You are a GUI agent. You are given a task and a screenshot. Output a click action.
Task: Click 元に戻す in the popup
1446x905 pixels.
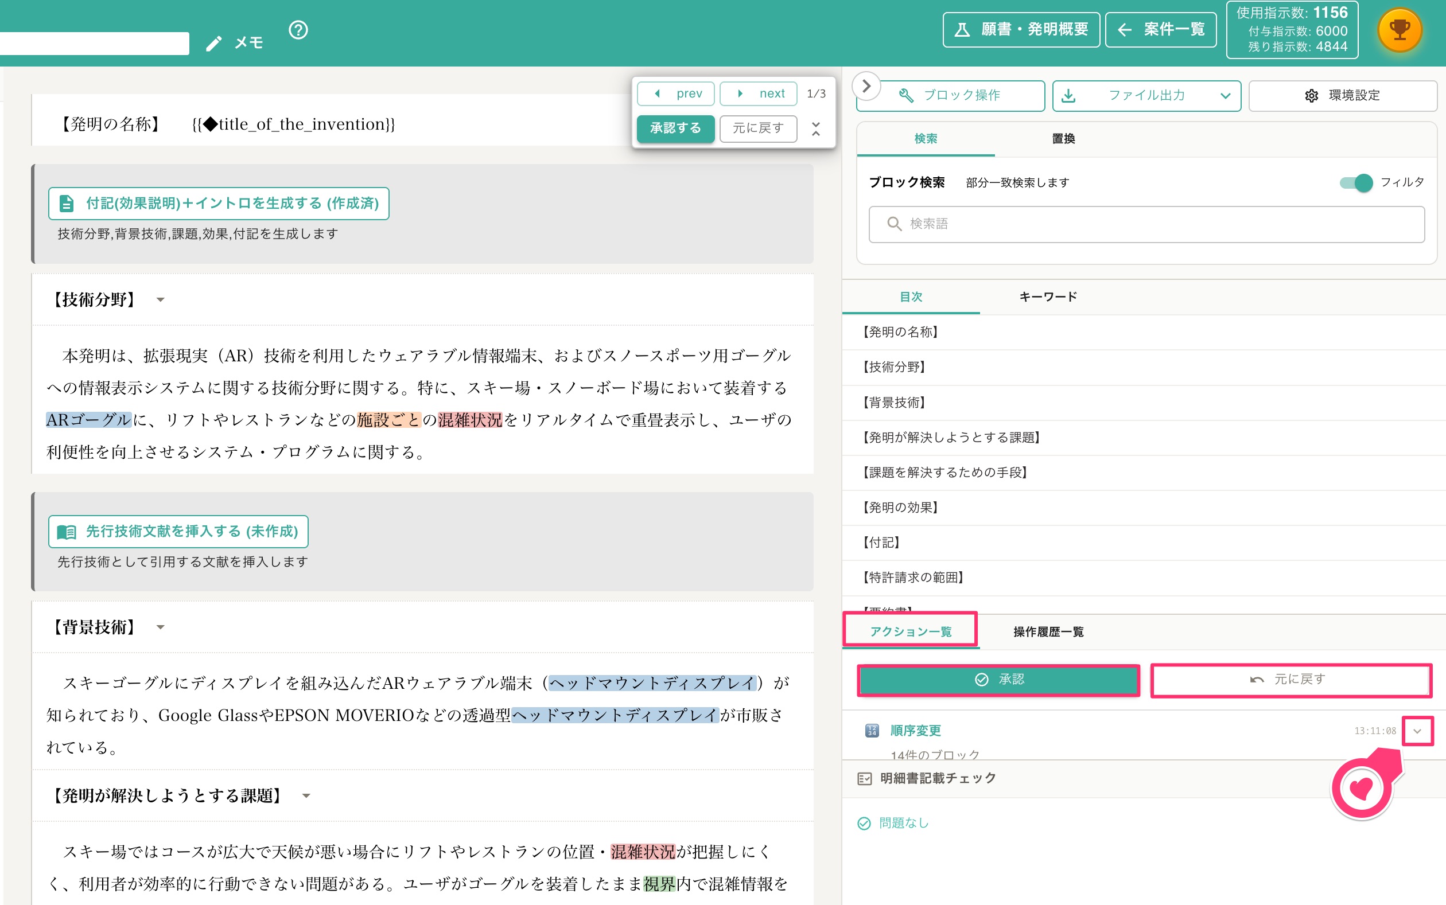tap(758, 128)
